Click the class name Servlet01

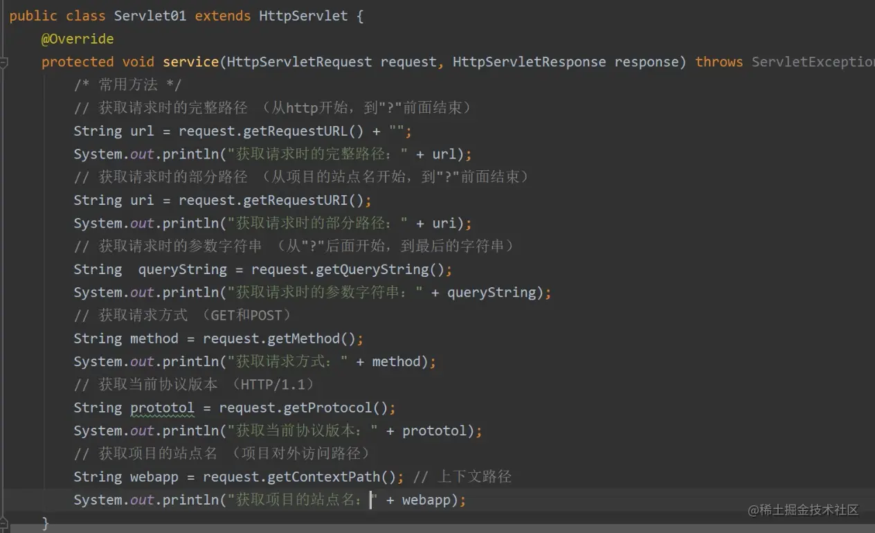point(150,16)
